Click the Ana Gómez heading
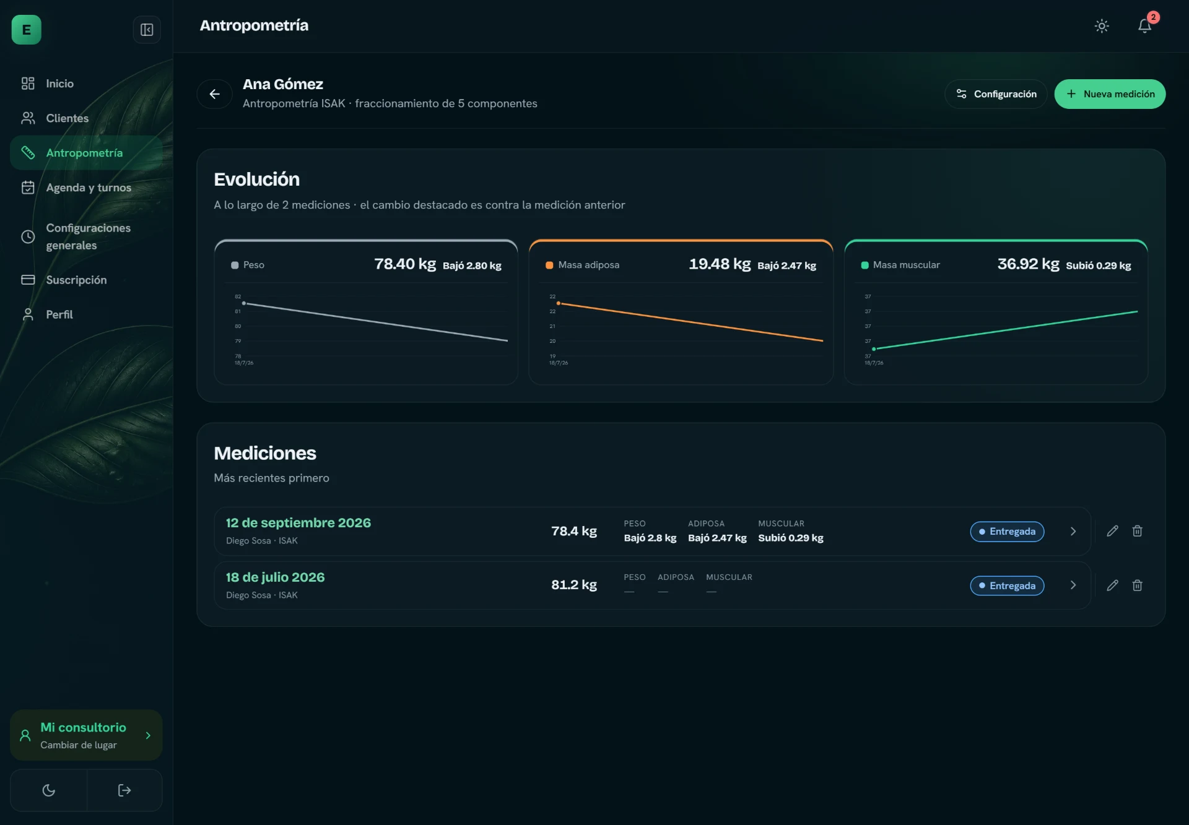This screenshot has height=825, width=1189. pyautogui.click(x=283, y=84)
